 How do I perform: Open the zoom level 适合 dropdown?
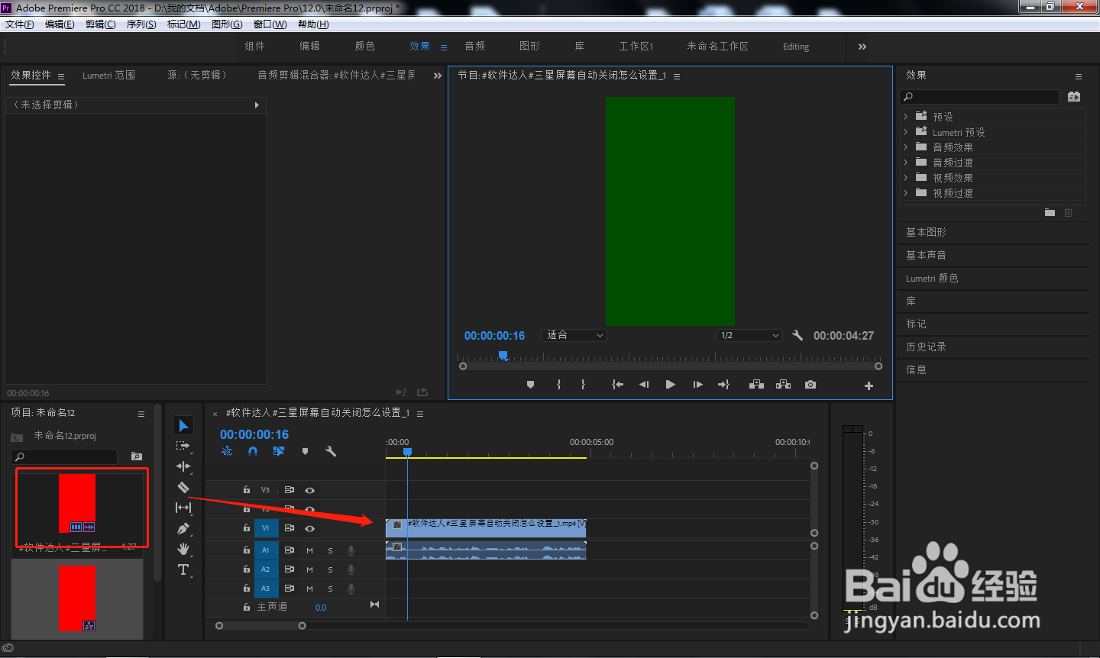pyautogui.click(x=574, y=335)
